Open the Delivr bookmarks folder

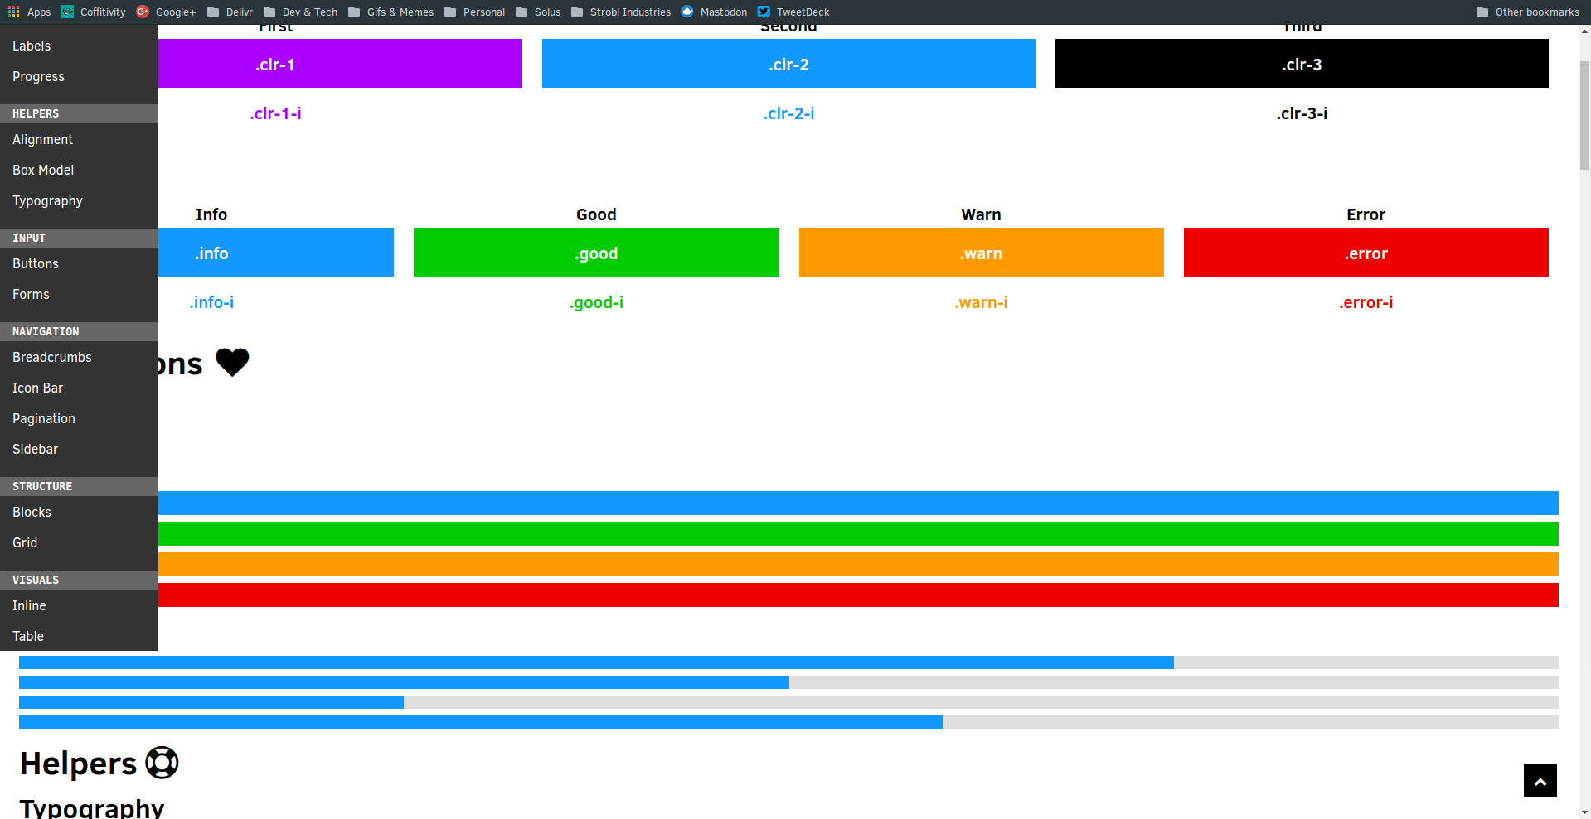click(230, 12)
